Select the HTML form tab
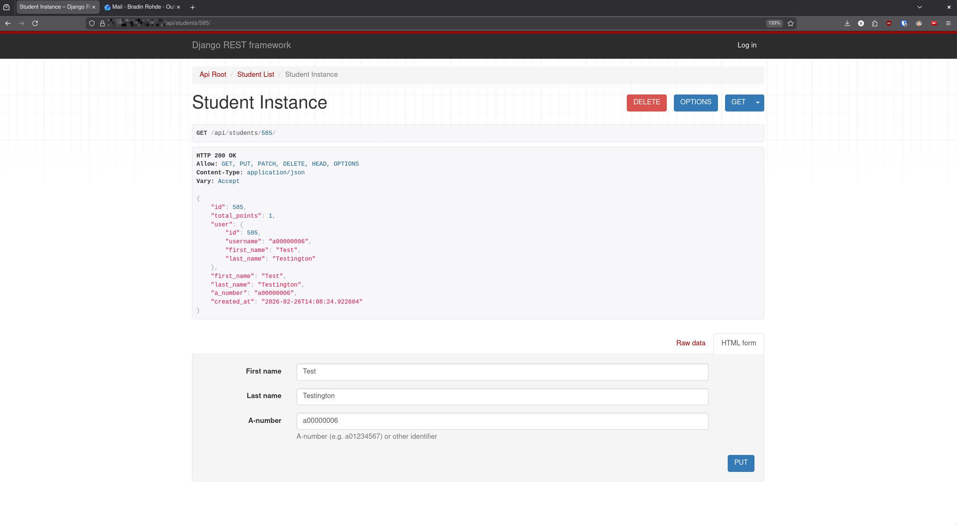957x525 pixels. 739,343
